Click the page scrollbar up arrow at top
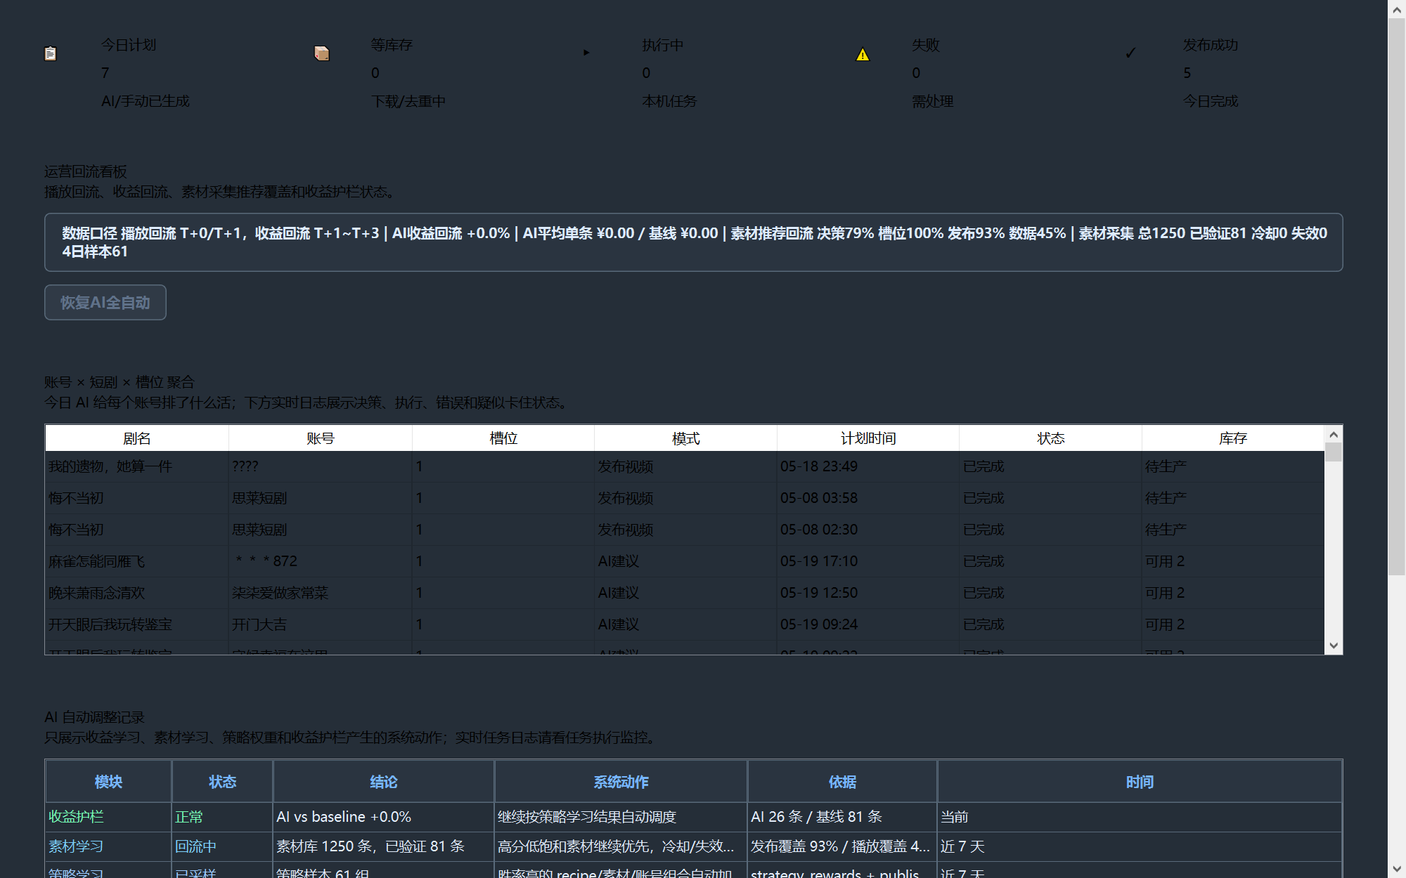The width and height of the screenshot is (1406, 878). (x=1397, y=9)
